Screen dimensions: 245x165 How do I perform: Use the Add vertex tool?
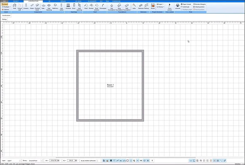tap(61, 7)
